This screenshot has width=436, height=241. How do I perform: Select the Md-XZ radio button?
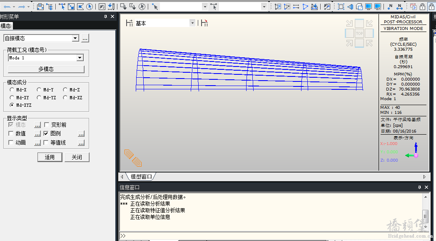(65, 97)
